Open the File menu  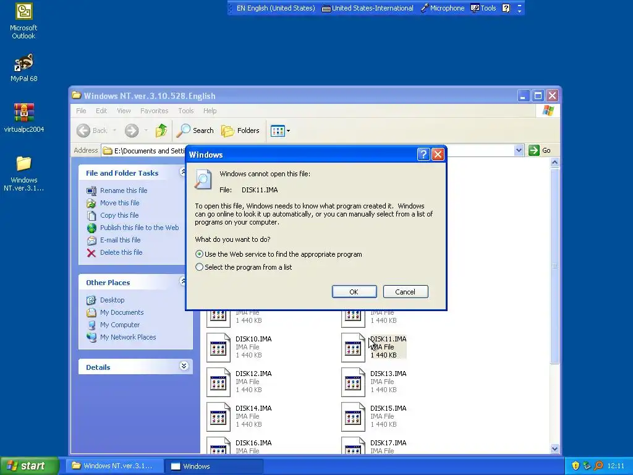coord(81,111)
